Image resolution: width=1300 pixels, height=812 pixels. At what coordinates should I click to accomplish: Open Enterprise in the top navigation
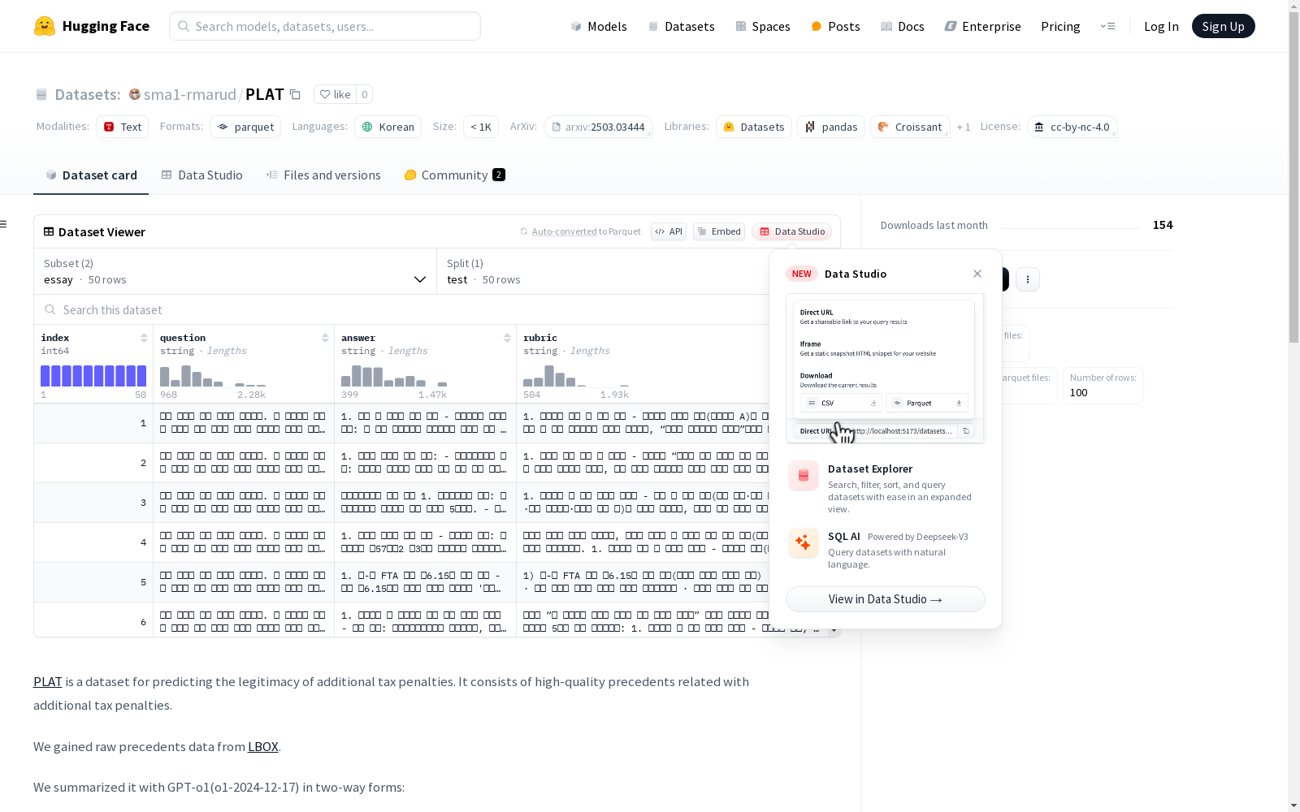[x=982, y=26]
